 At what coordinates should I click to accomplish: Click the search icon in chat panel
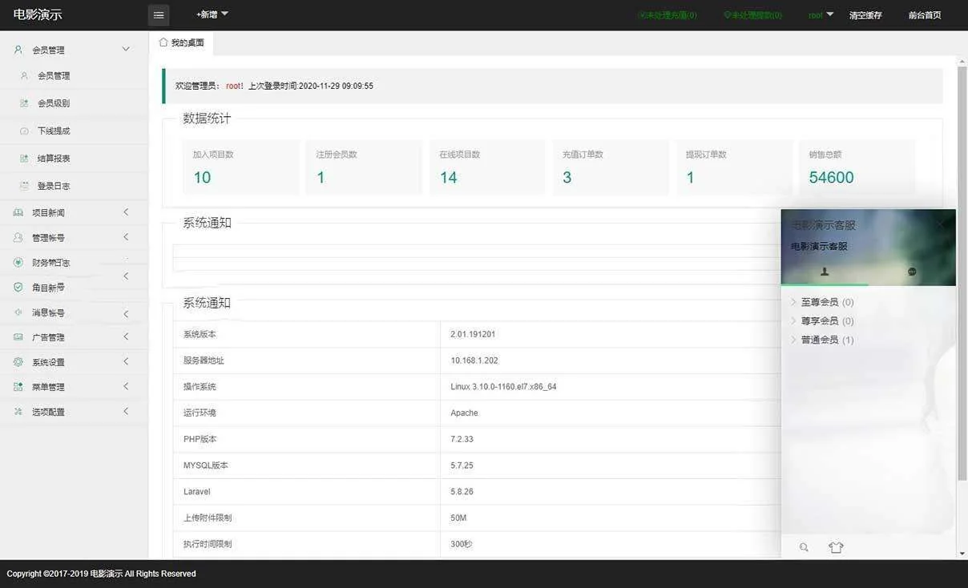(804, 547)
